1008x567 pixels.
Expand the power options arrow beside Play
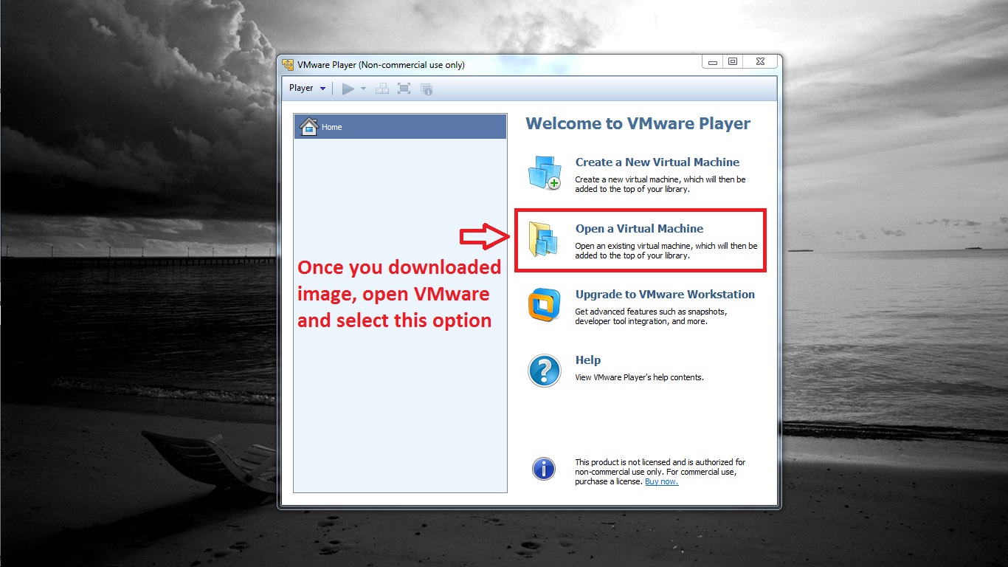click(x=363, y=89)
